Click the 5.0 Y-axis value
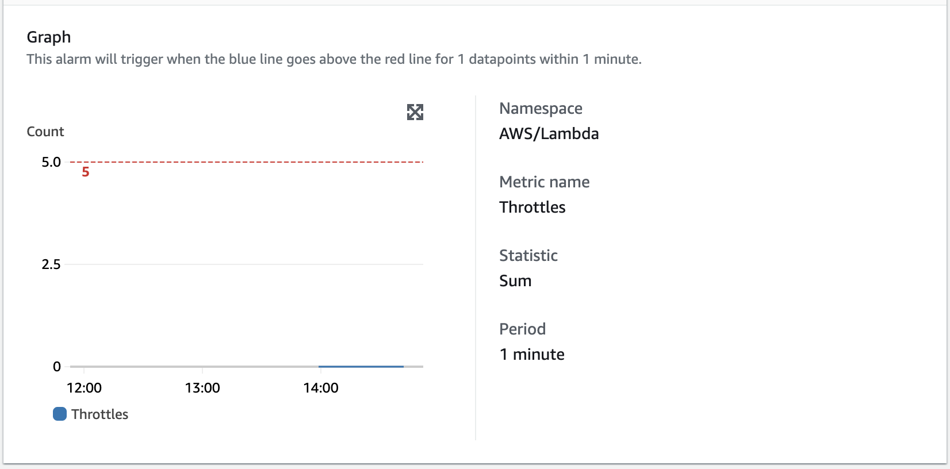 coord(51,162)
